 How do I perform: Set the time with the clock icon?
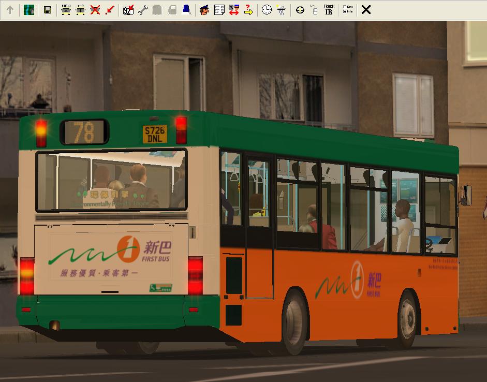tap(267, 10)
